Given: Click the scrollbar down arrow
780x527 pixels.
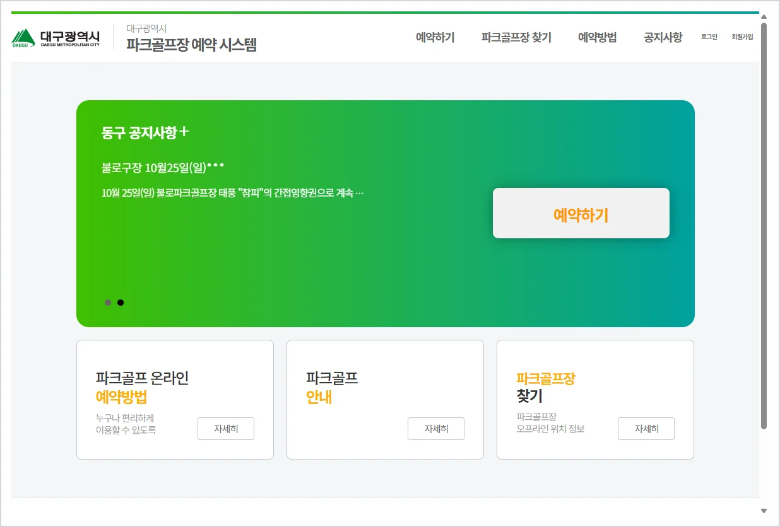Looking at the screenshot, I should click(764, 511).
